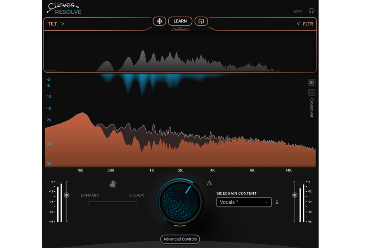Click the duck sidechain icon
This screenshot has width=369, height=248.
(112, 184)
